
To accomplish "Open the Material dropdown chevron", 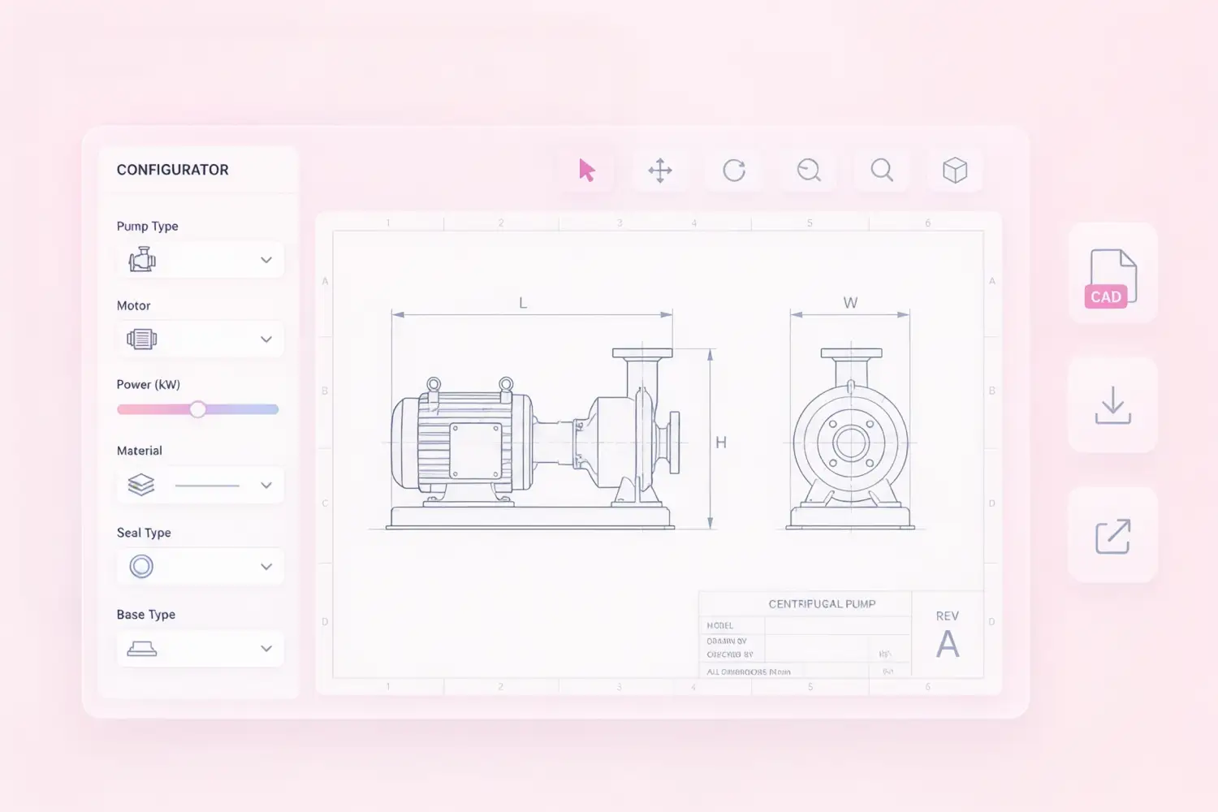I will pyautogui.click(x=266, y=485).
